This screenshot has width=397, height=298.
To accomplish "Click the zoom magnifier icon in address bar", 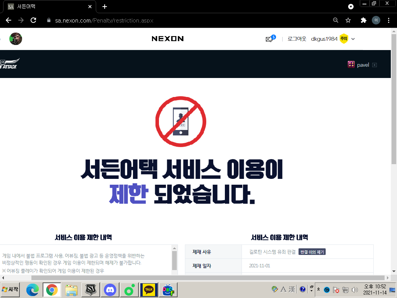I will [336, 20].
